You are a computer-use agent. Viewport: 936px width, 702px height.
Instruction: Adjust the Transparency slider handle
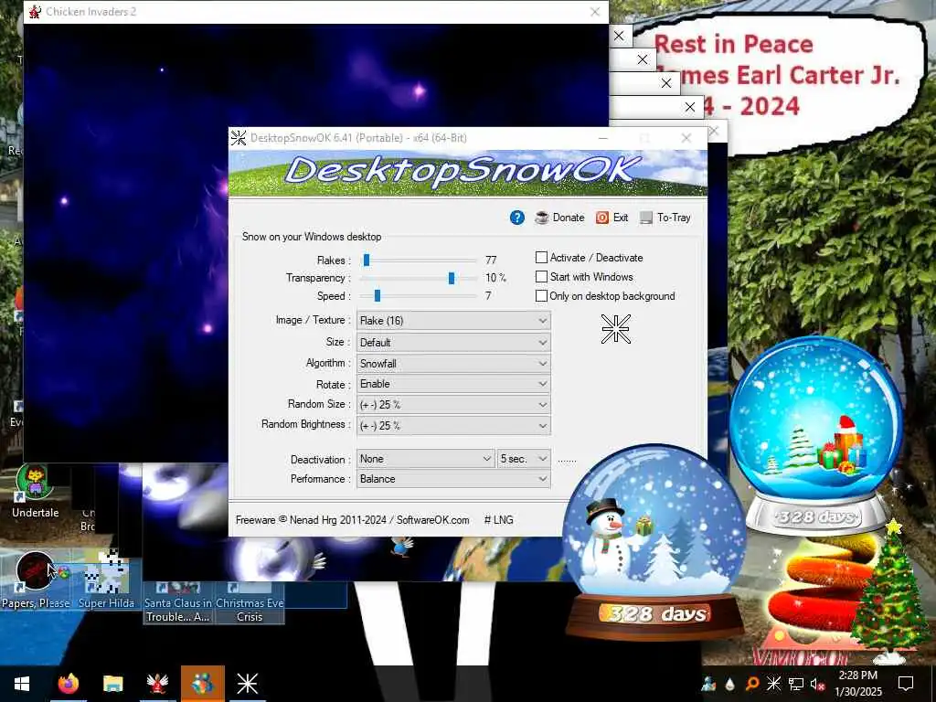pos(452,278)
